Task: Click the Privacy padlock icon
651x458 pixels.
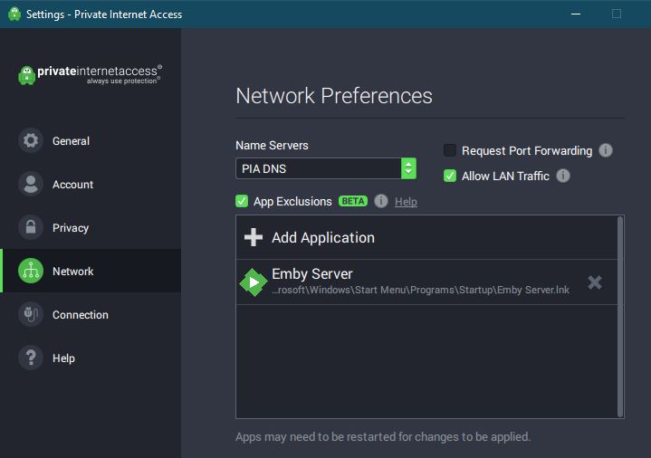Action: tap(31, 228)
